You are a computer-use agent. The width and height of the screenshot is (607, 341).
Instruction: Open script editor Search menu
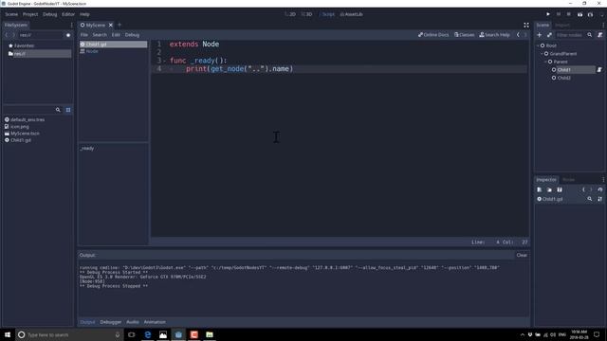[100, 35]
